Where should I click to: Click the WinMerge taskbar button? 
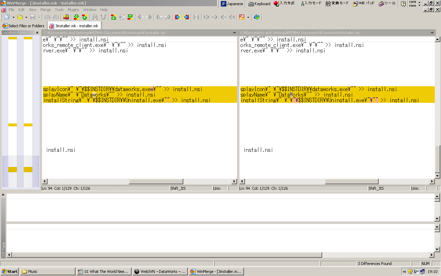pos(216,272)
